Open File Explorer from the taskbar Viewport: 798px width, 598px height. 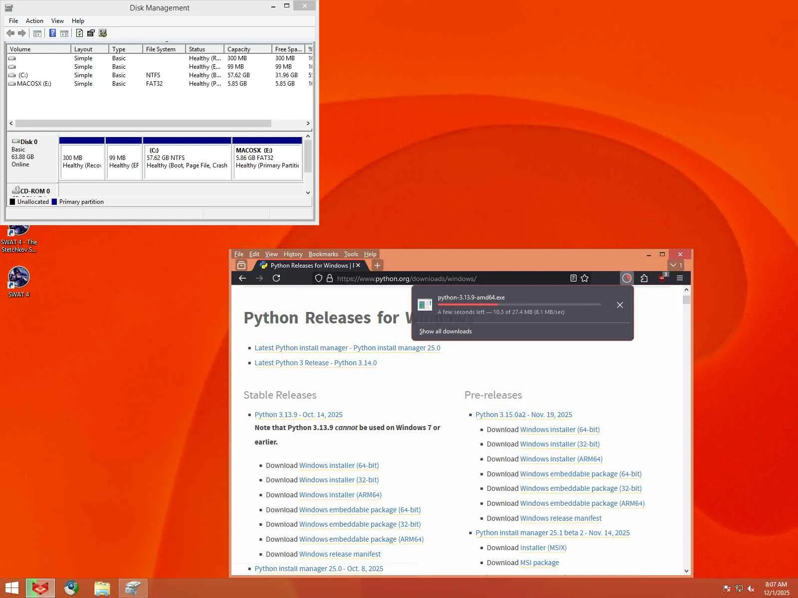[102, 588]
